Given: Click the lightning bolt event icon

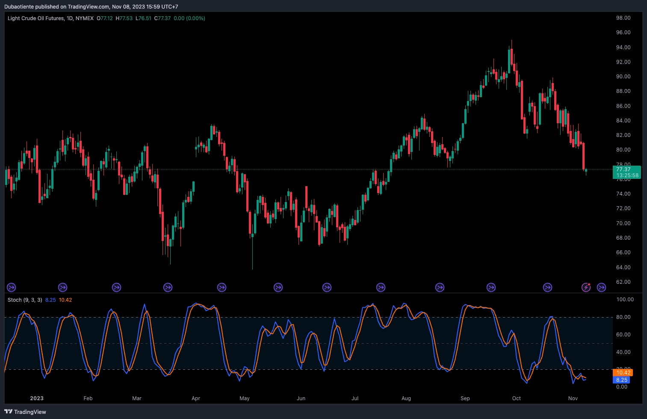Looking at the screenshot, I should (x=586, y=288).
